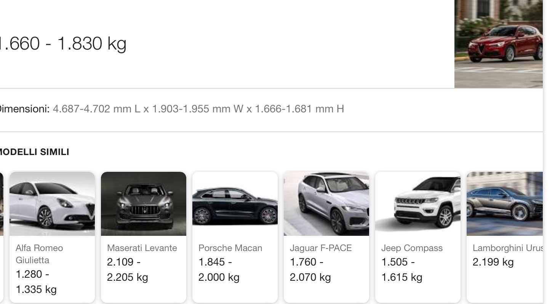Screen dimensions: 555x304
Task: Click the Giulietta 1.280 - 1.335 kg weight
Action: click(x=36, y=282)
